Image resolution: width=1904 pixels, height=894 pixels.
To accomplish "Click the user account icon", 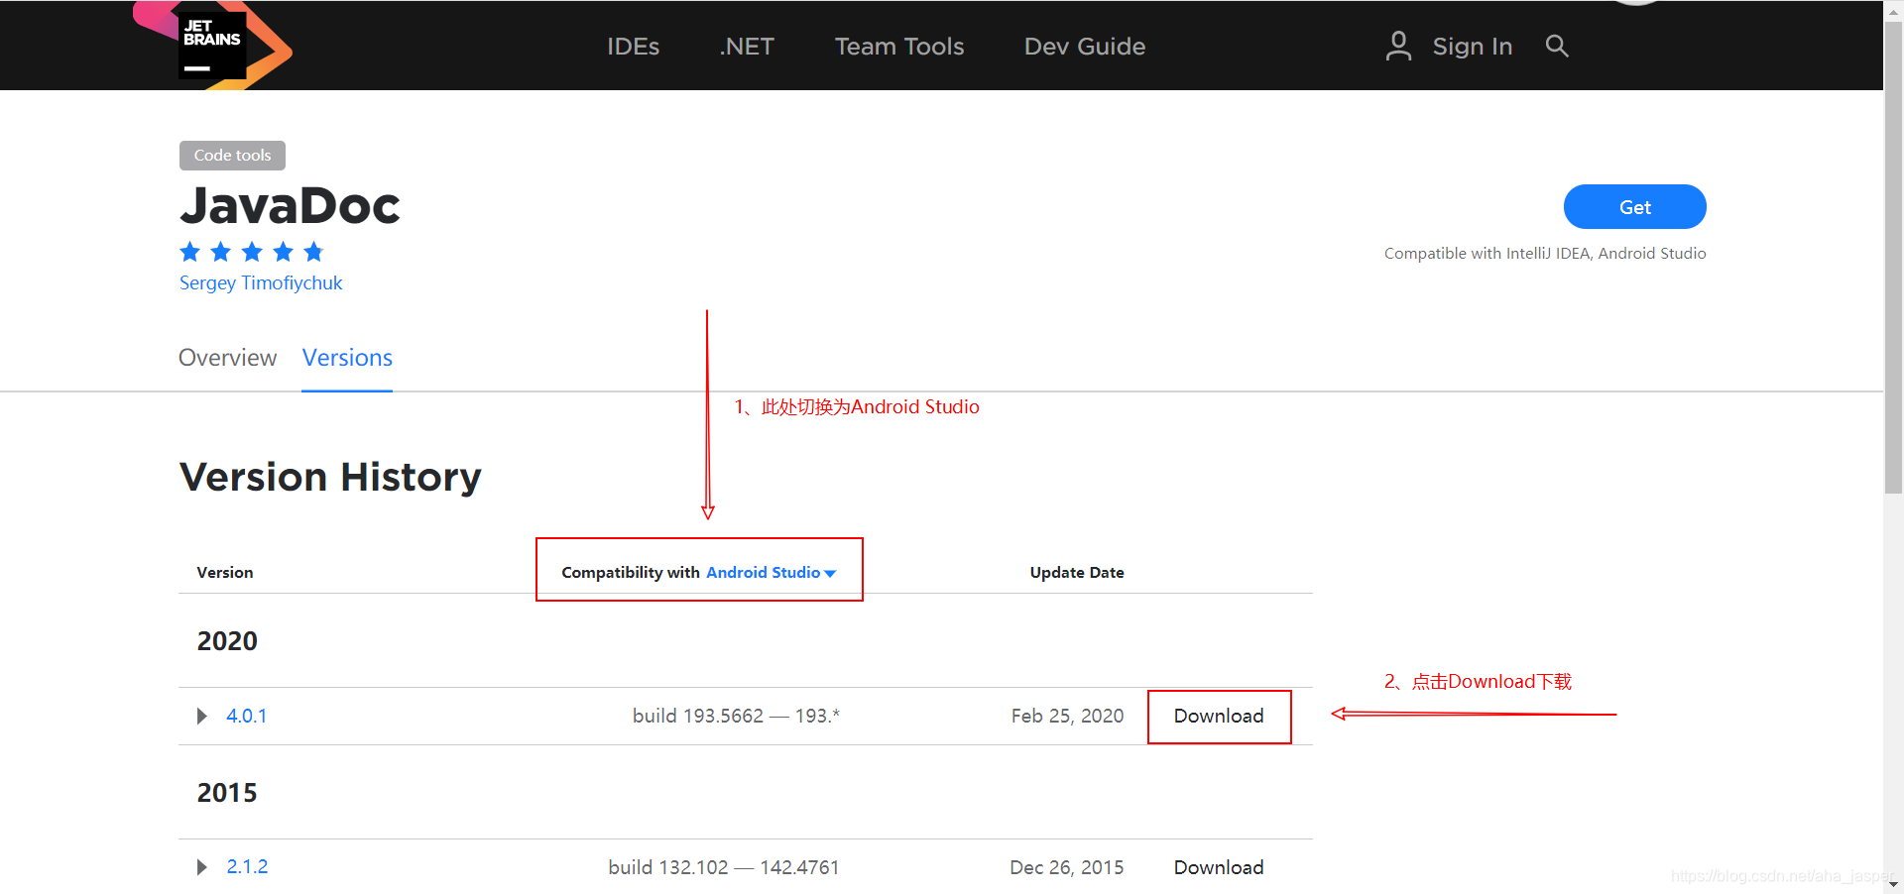I will (x=1398, y=46).
